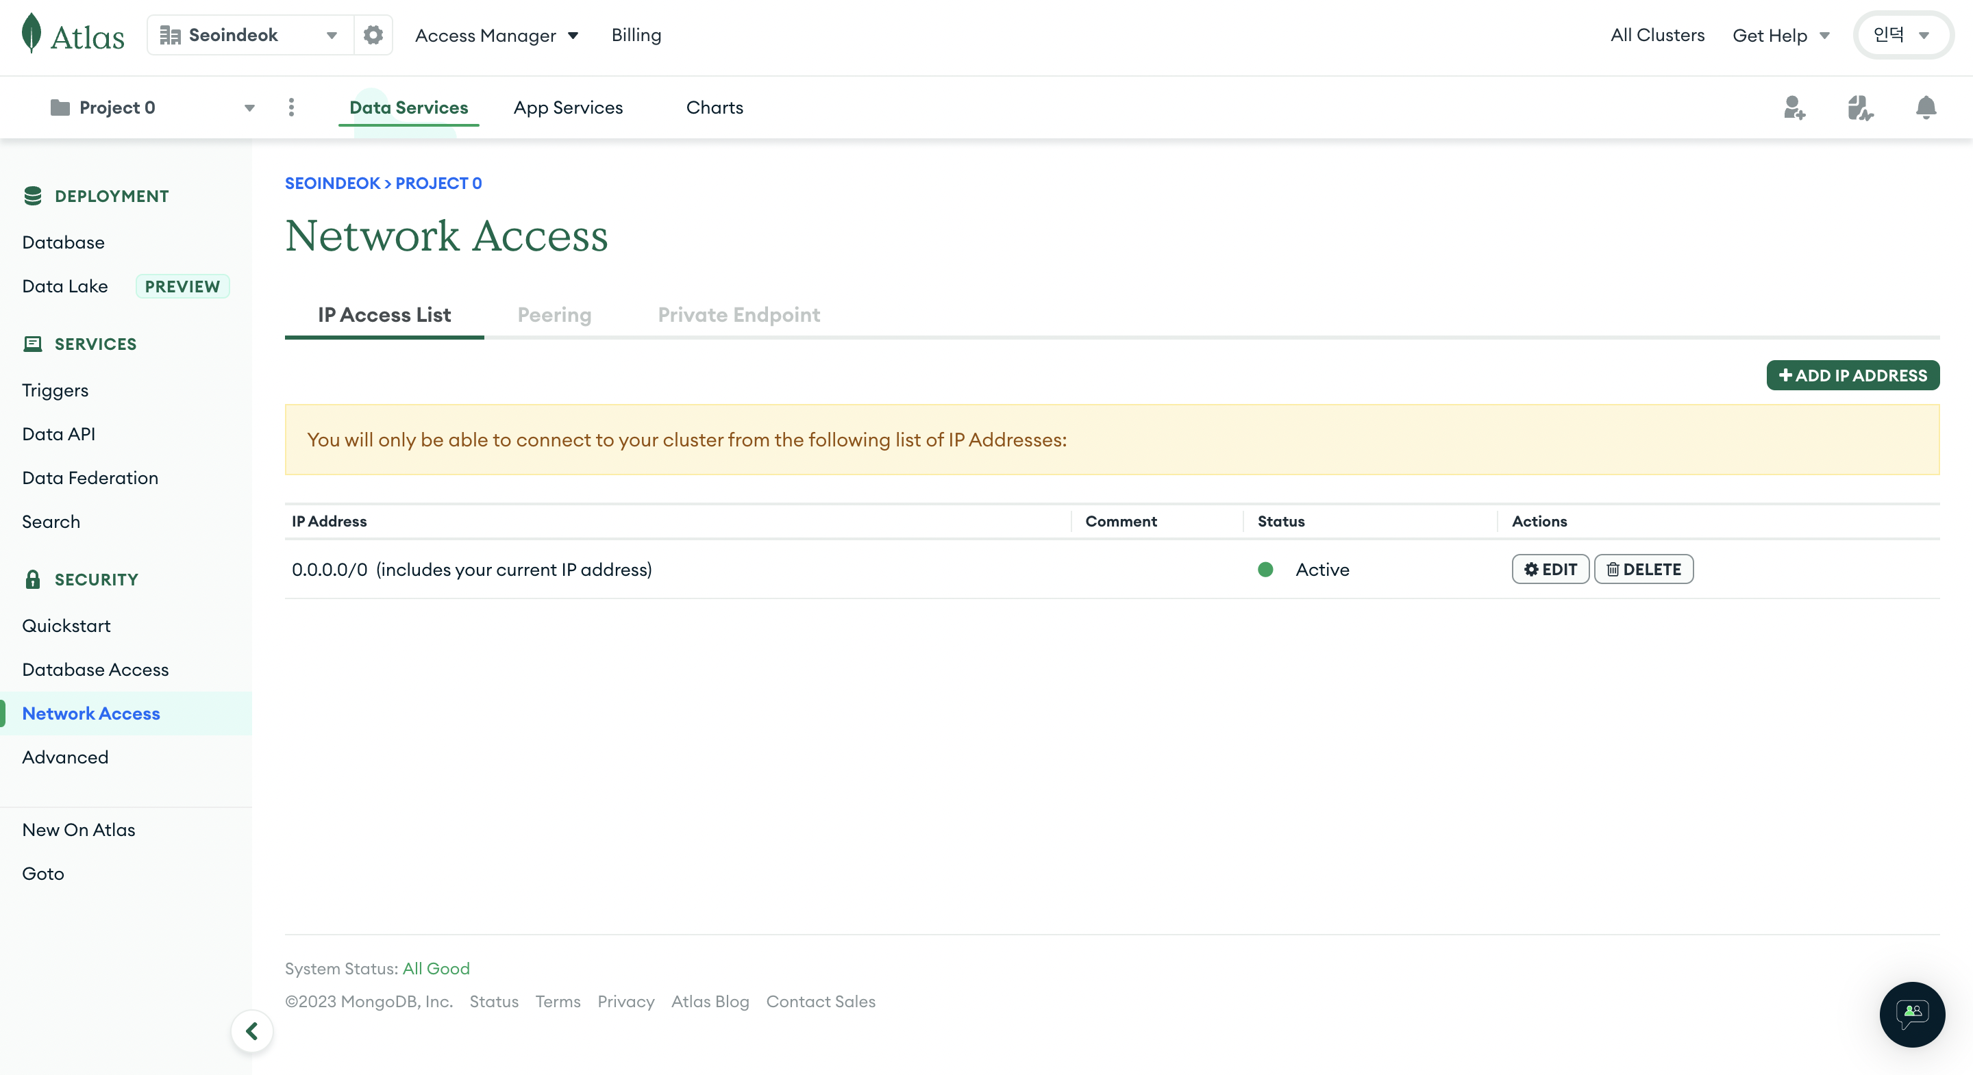Edit the 0.0.0.0/0 IP entry
This screenshot has width=1973, height=1075.
[1550, 569]
